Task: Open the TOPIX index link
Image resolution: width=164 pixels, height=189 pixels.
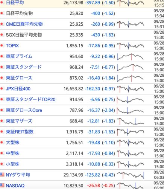Action: [12, 46]
